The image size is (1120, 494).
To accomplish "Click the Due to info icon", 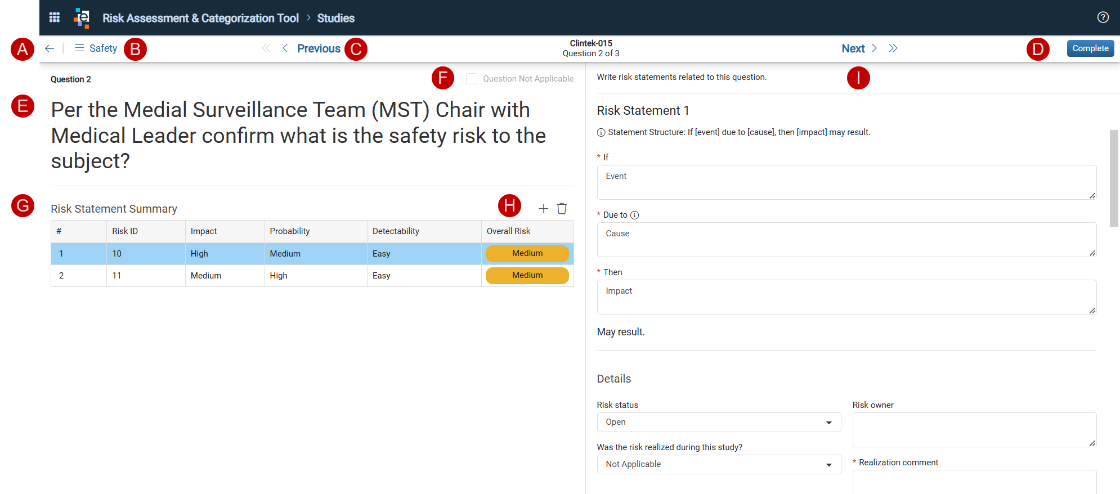I will (634, 215).
